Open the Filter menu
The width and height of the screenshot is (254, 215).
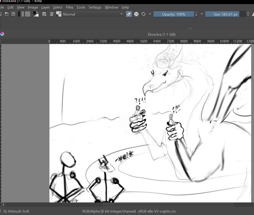pos(69,7)
